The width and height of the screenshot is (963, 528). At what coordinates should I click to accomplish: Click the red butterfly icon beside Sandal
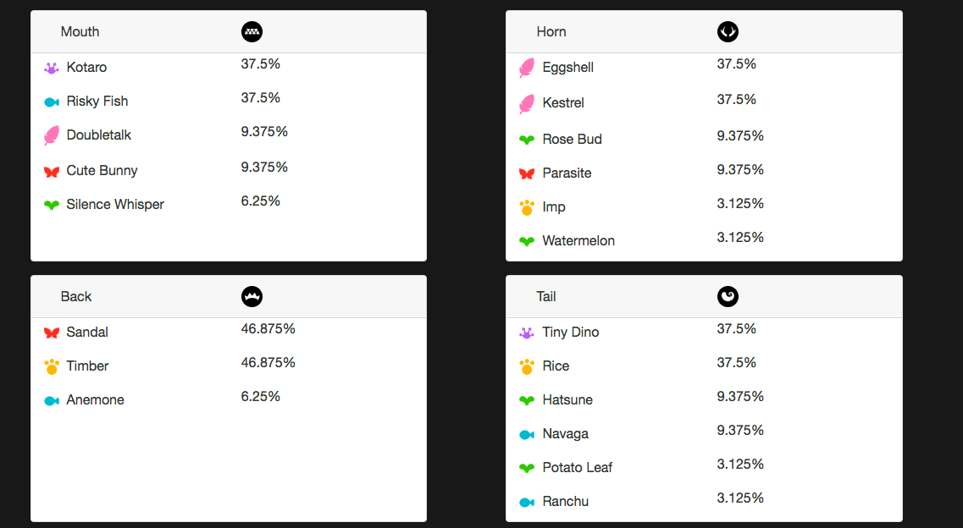click(52, 333)
